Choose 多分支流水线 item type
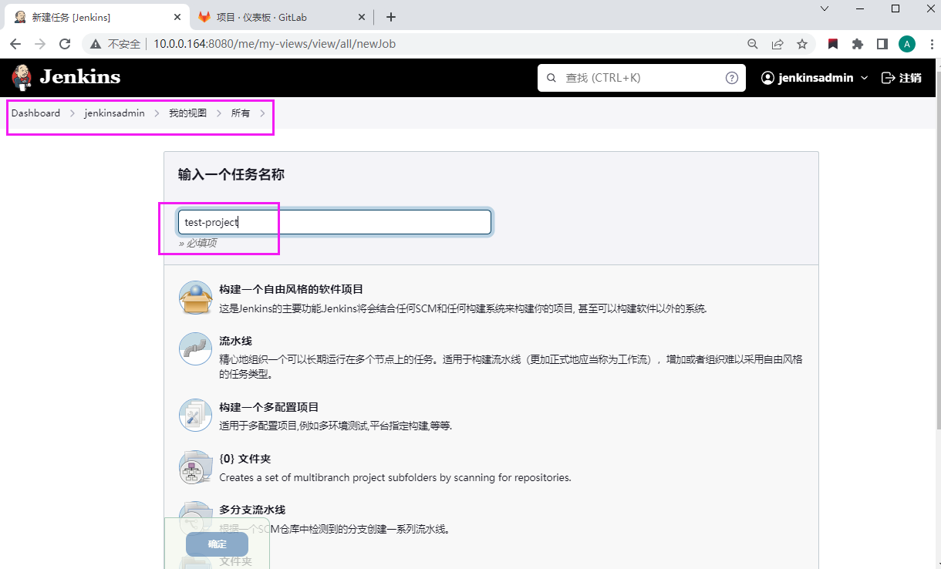Screen dimensions: 941x569 (252, 510)
